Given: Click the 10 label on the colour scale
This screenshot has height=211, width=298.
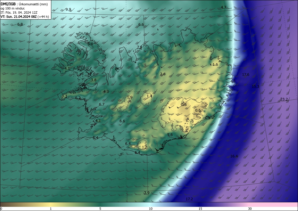Looking at the screenshot, I should click(150, 209).
